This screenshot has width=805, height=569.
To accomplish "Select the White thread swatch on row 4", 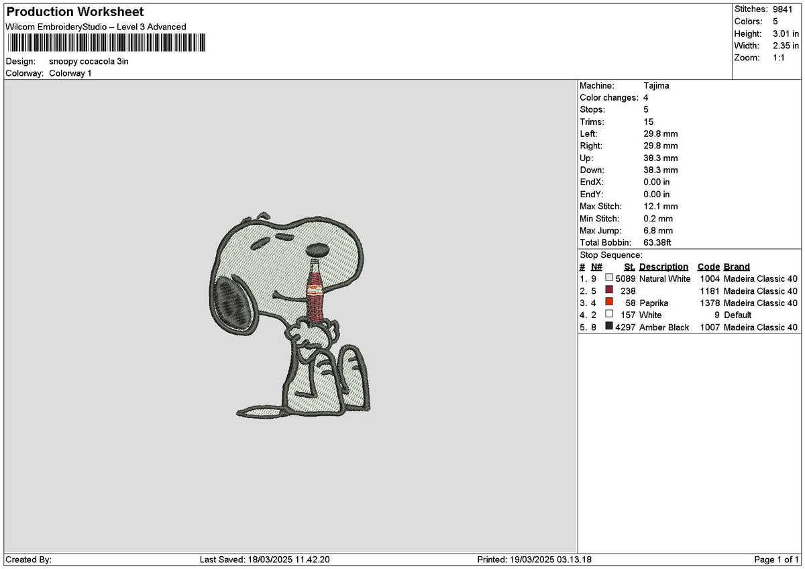I will coord(609,315).
